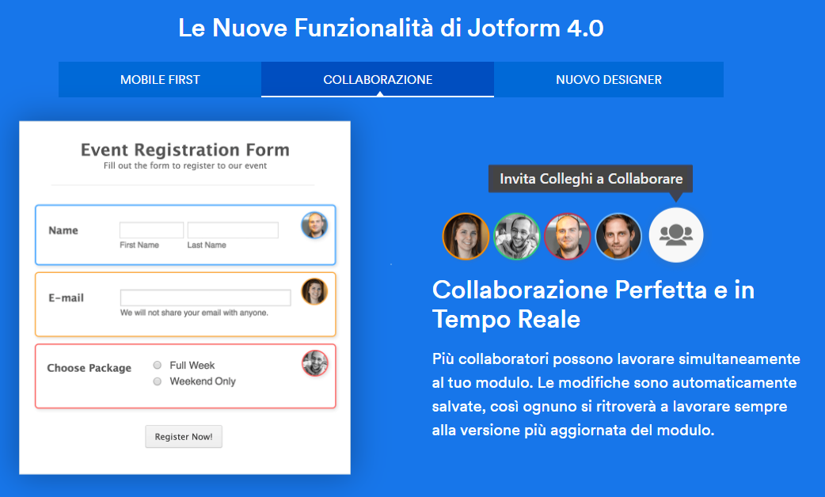Click the E-mail input field
825x497 pixels.
point(206,298)
